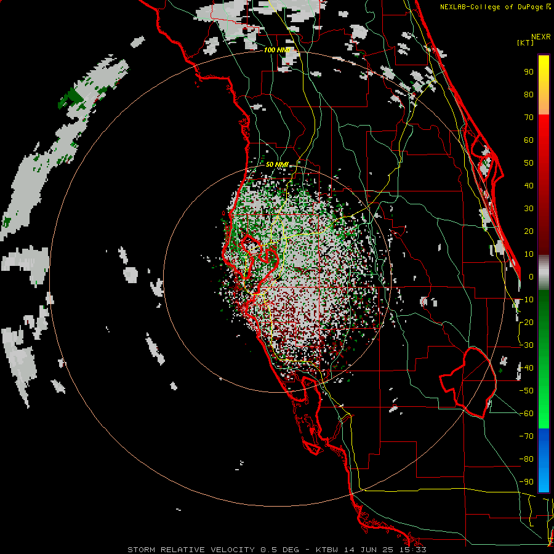
Task: Click the -40 value on the scale
Action: point(526,368)
